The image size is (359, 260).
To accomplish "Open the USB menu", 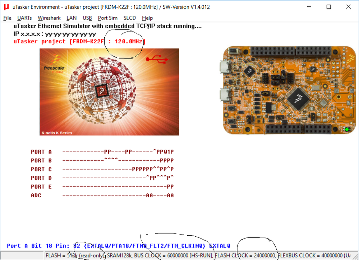I will tap(87, 18).
